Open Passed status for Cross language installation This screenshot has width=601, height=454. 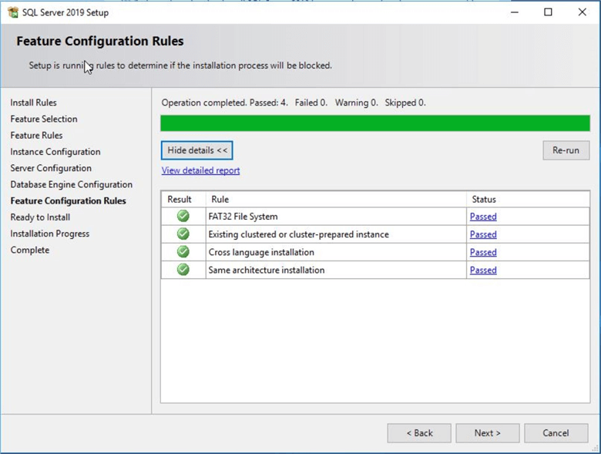(x=483, y=252)
